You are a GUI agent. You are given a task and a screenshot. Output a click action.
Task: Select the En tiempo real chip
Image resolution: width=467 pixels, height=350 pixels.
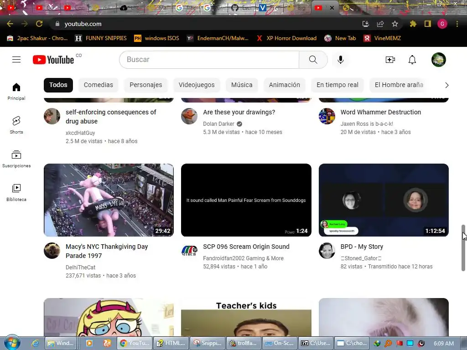pos(337,85)
